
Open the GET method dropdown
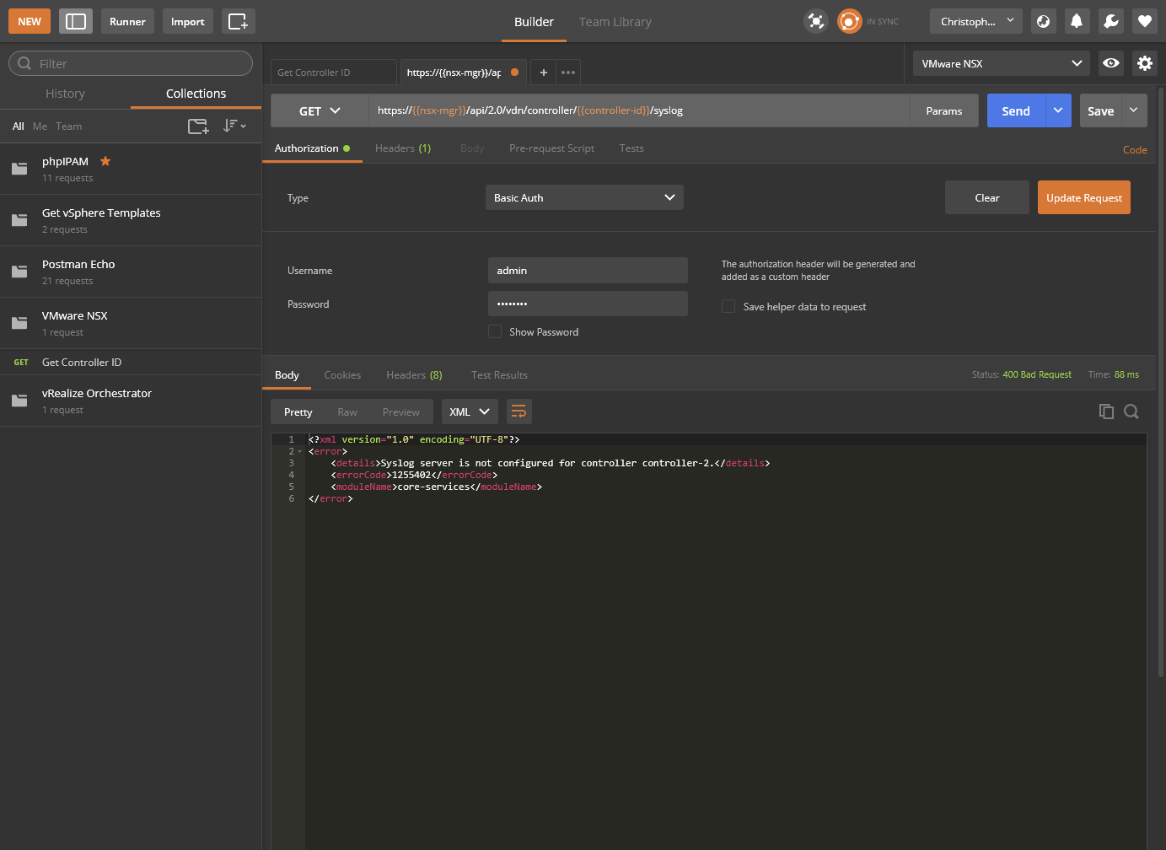pos(320,110)
